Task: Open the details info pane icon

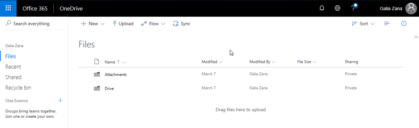Action: click(404, 24)
